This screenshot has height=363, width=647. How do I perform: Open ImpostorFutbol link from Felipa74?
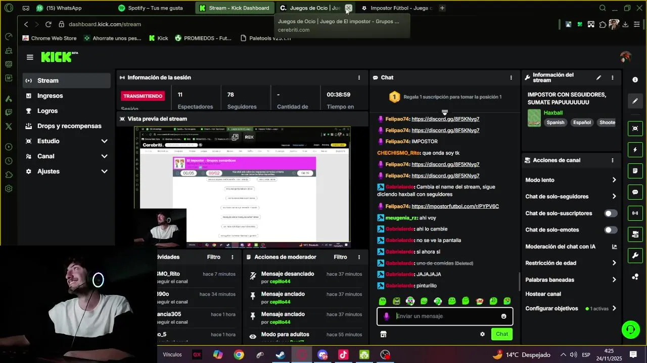(455, 206)
